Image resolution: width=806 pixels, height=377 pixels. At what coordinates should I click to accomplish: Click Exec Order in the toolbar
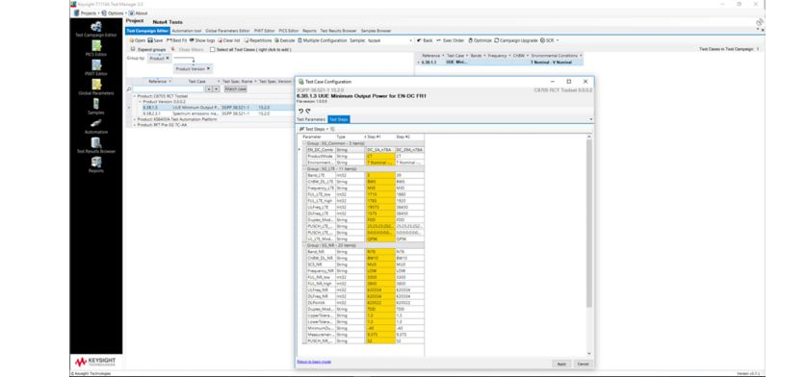coord(451,40)
